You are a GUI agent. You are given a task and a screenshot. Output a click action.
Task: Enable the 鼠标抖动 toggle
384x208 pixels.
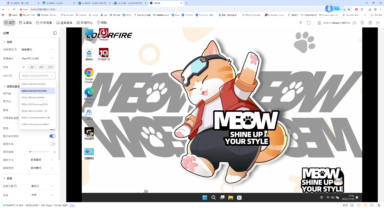coord(52,144)
